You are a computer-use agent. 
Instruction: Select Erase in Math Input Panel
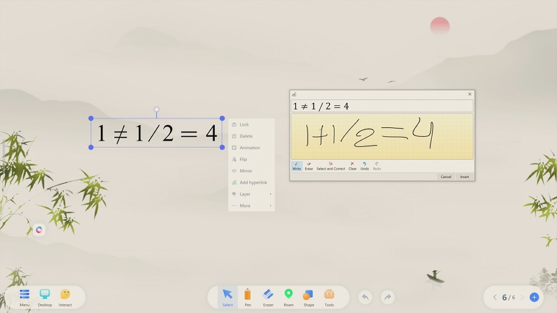[309, 166]
